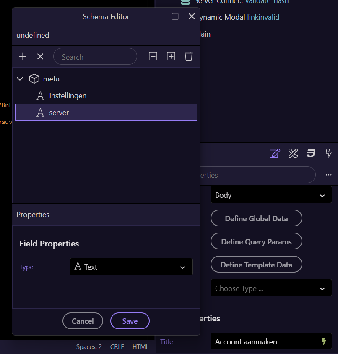The width and height of the screenshot is (338, 354).
Task: Select the instellingen field
Action: click(x=68, y=96)
